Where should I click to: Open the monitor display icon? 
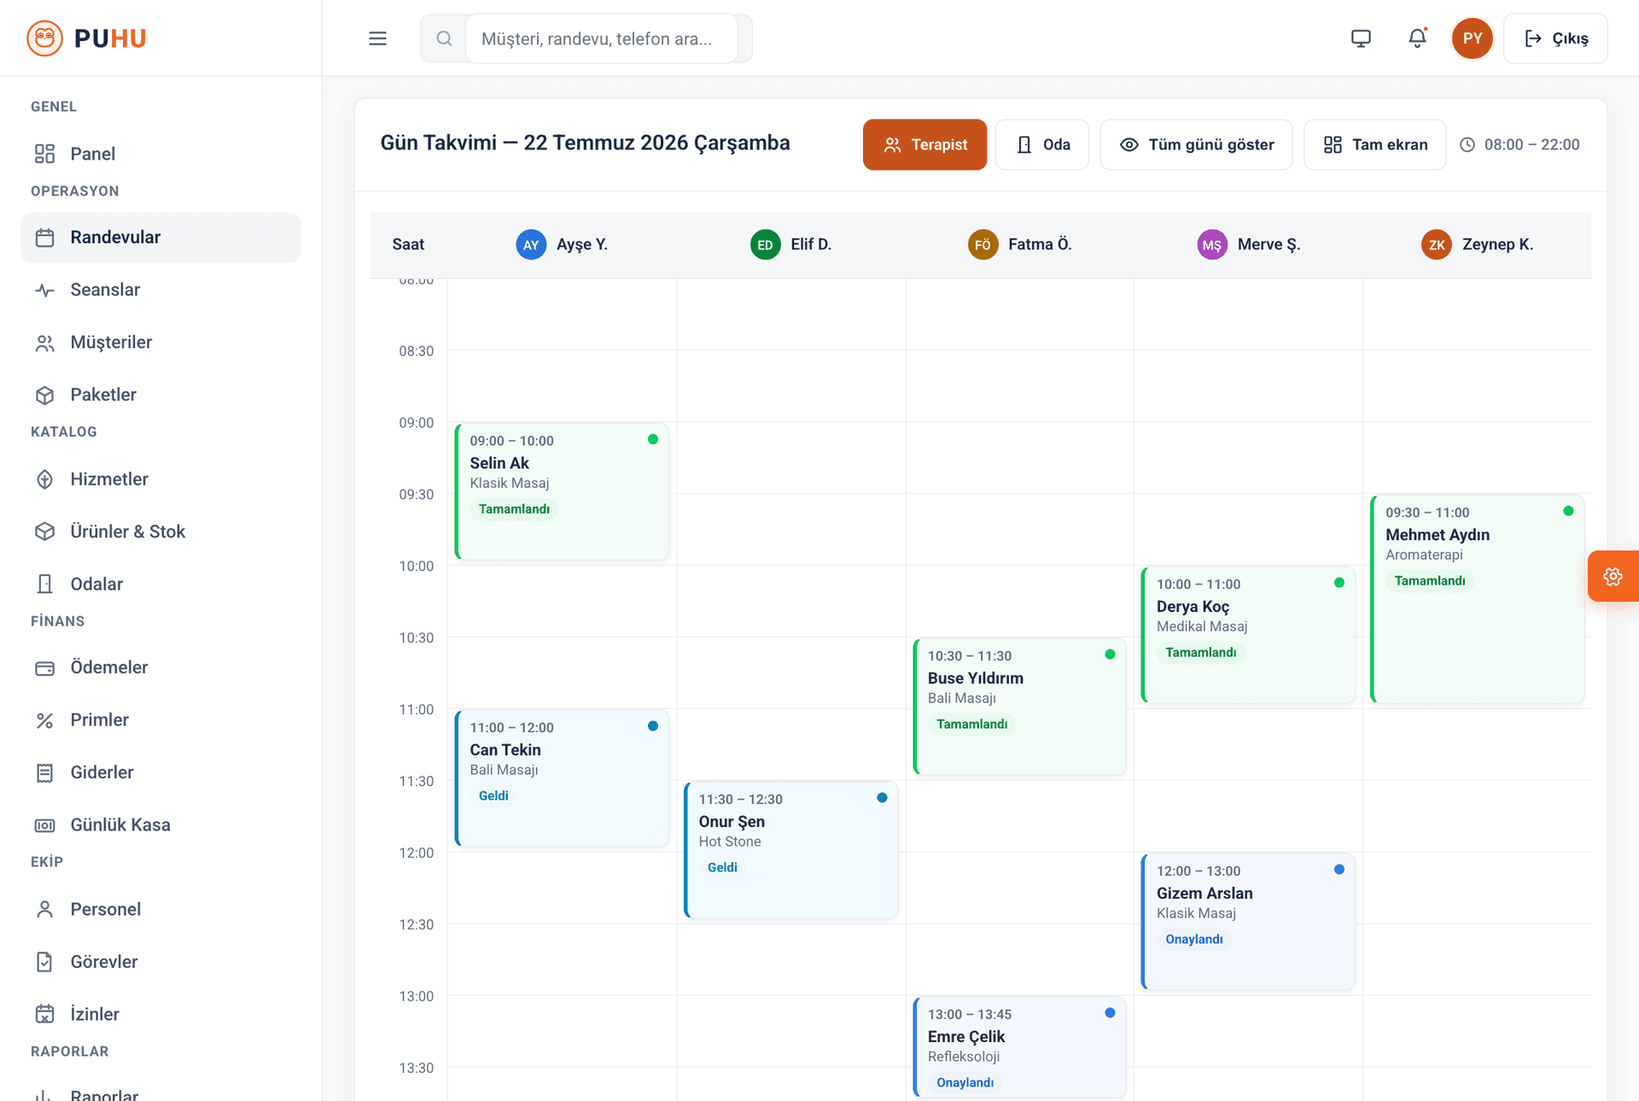click(x=1361, y=38)
